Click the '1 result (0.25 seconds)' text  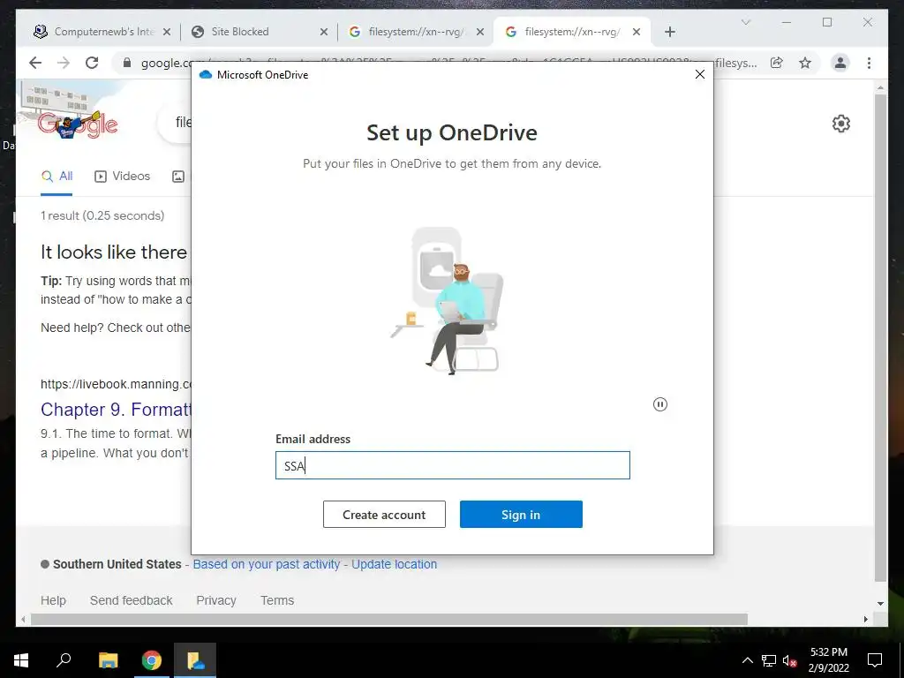[x=102, y=215]
